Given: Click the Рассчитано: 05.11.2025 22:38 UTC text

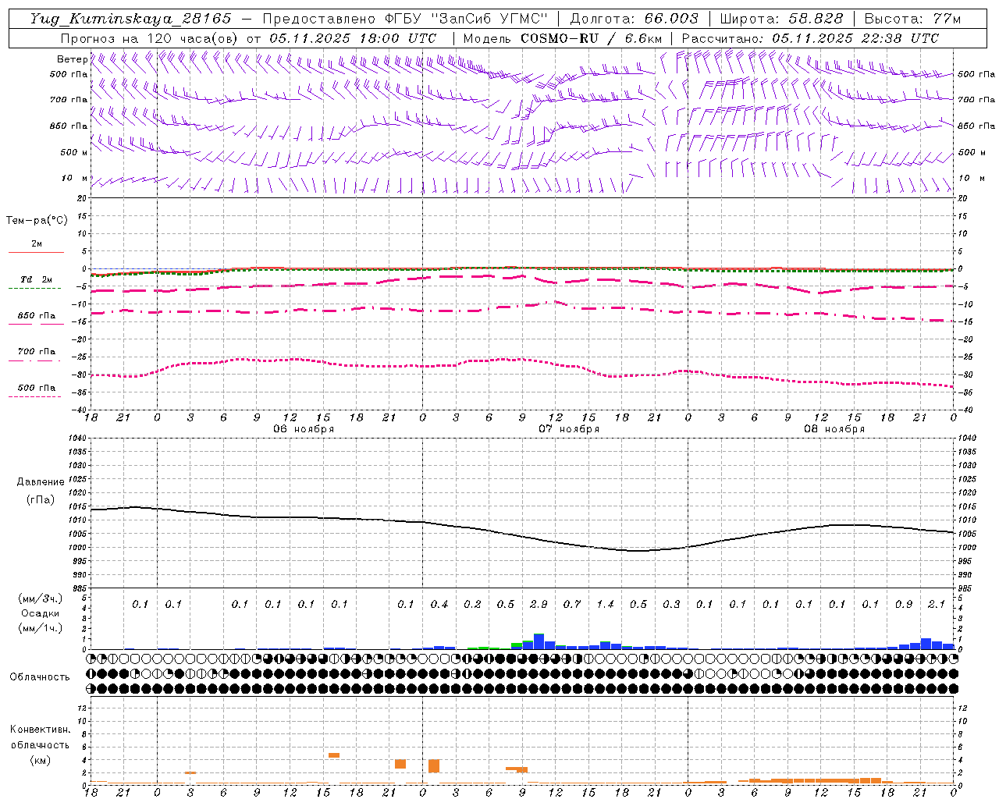Looking at the screenshot, I should point(810,38).
